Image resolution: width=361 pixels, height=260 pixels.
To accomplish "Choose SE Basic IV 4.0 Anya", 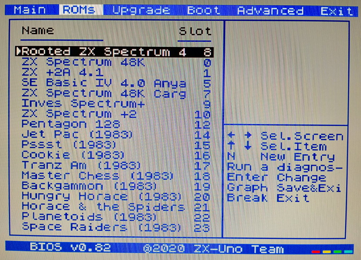I will click(x=116, y=83).
